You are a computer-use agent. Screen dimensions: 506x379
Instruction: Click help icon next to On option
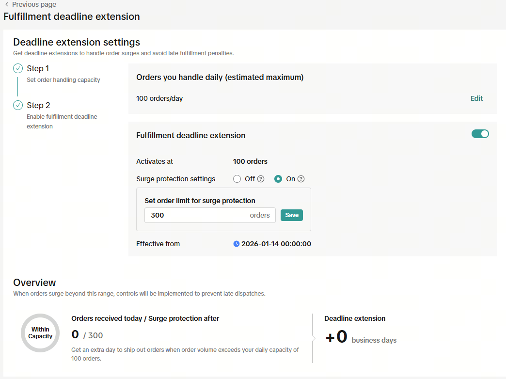[301, 179]
